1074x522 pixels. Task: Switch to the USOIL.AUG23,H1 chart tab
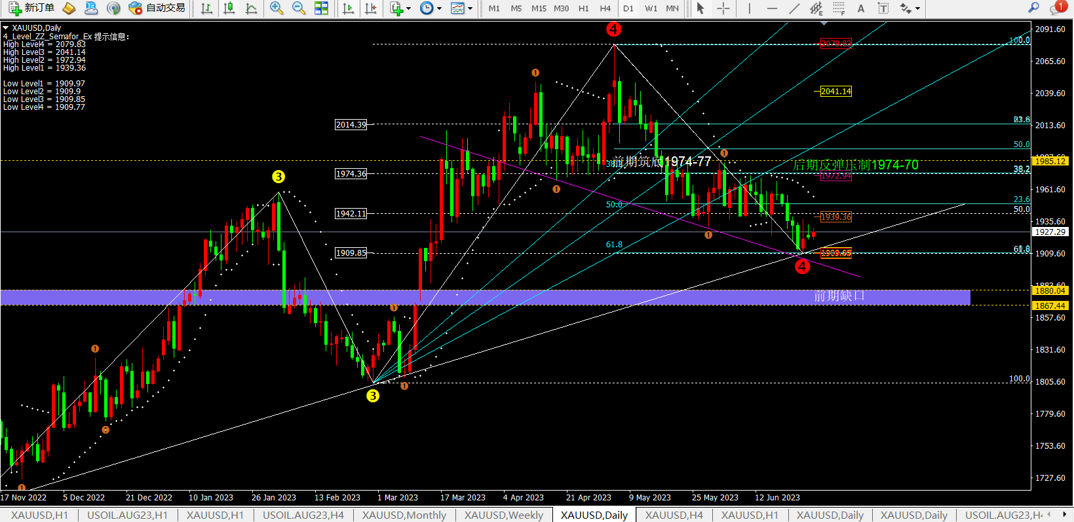127,515
